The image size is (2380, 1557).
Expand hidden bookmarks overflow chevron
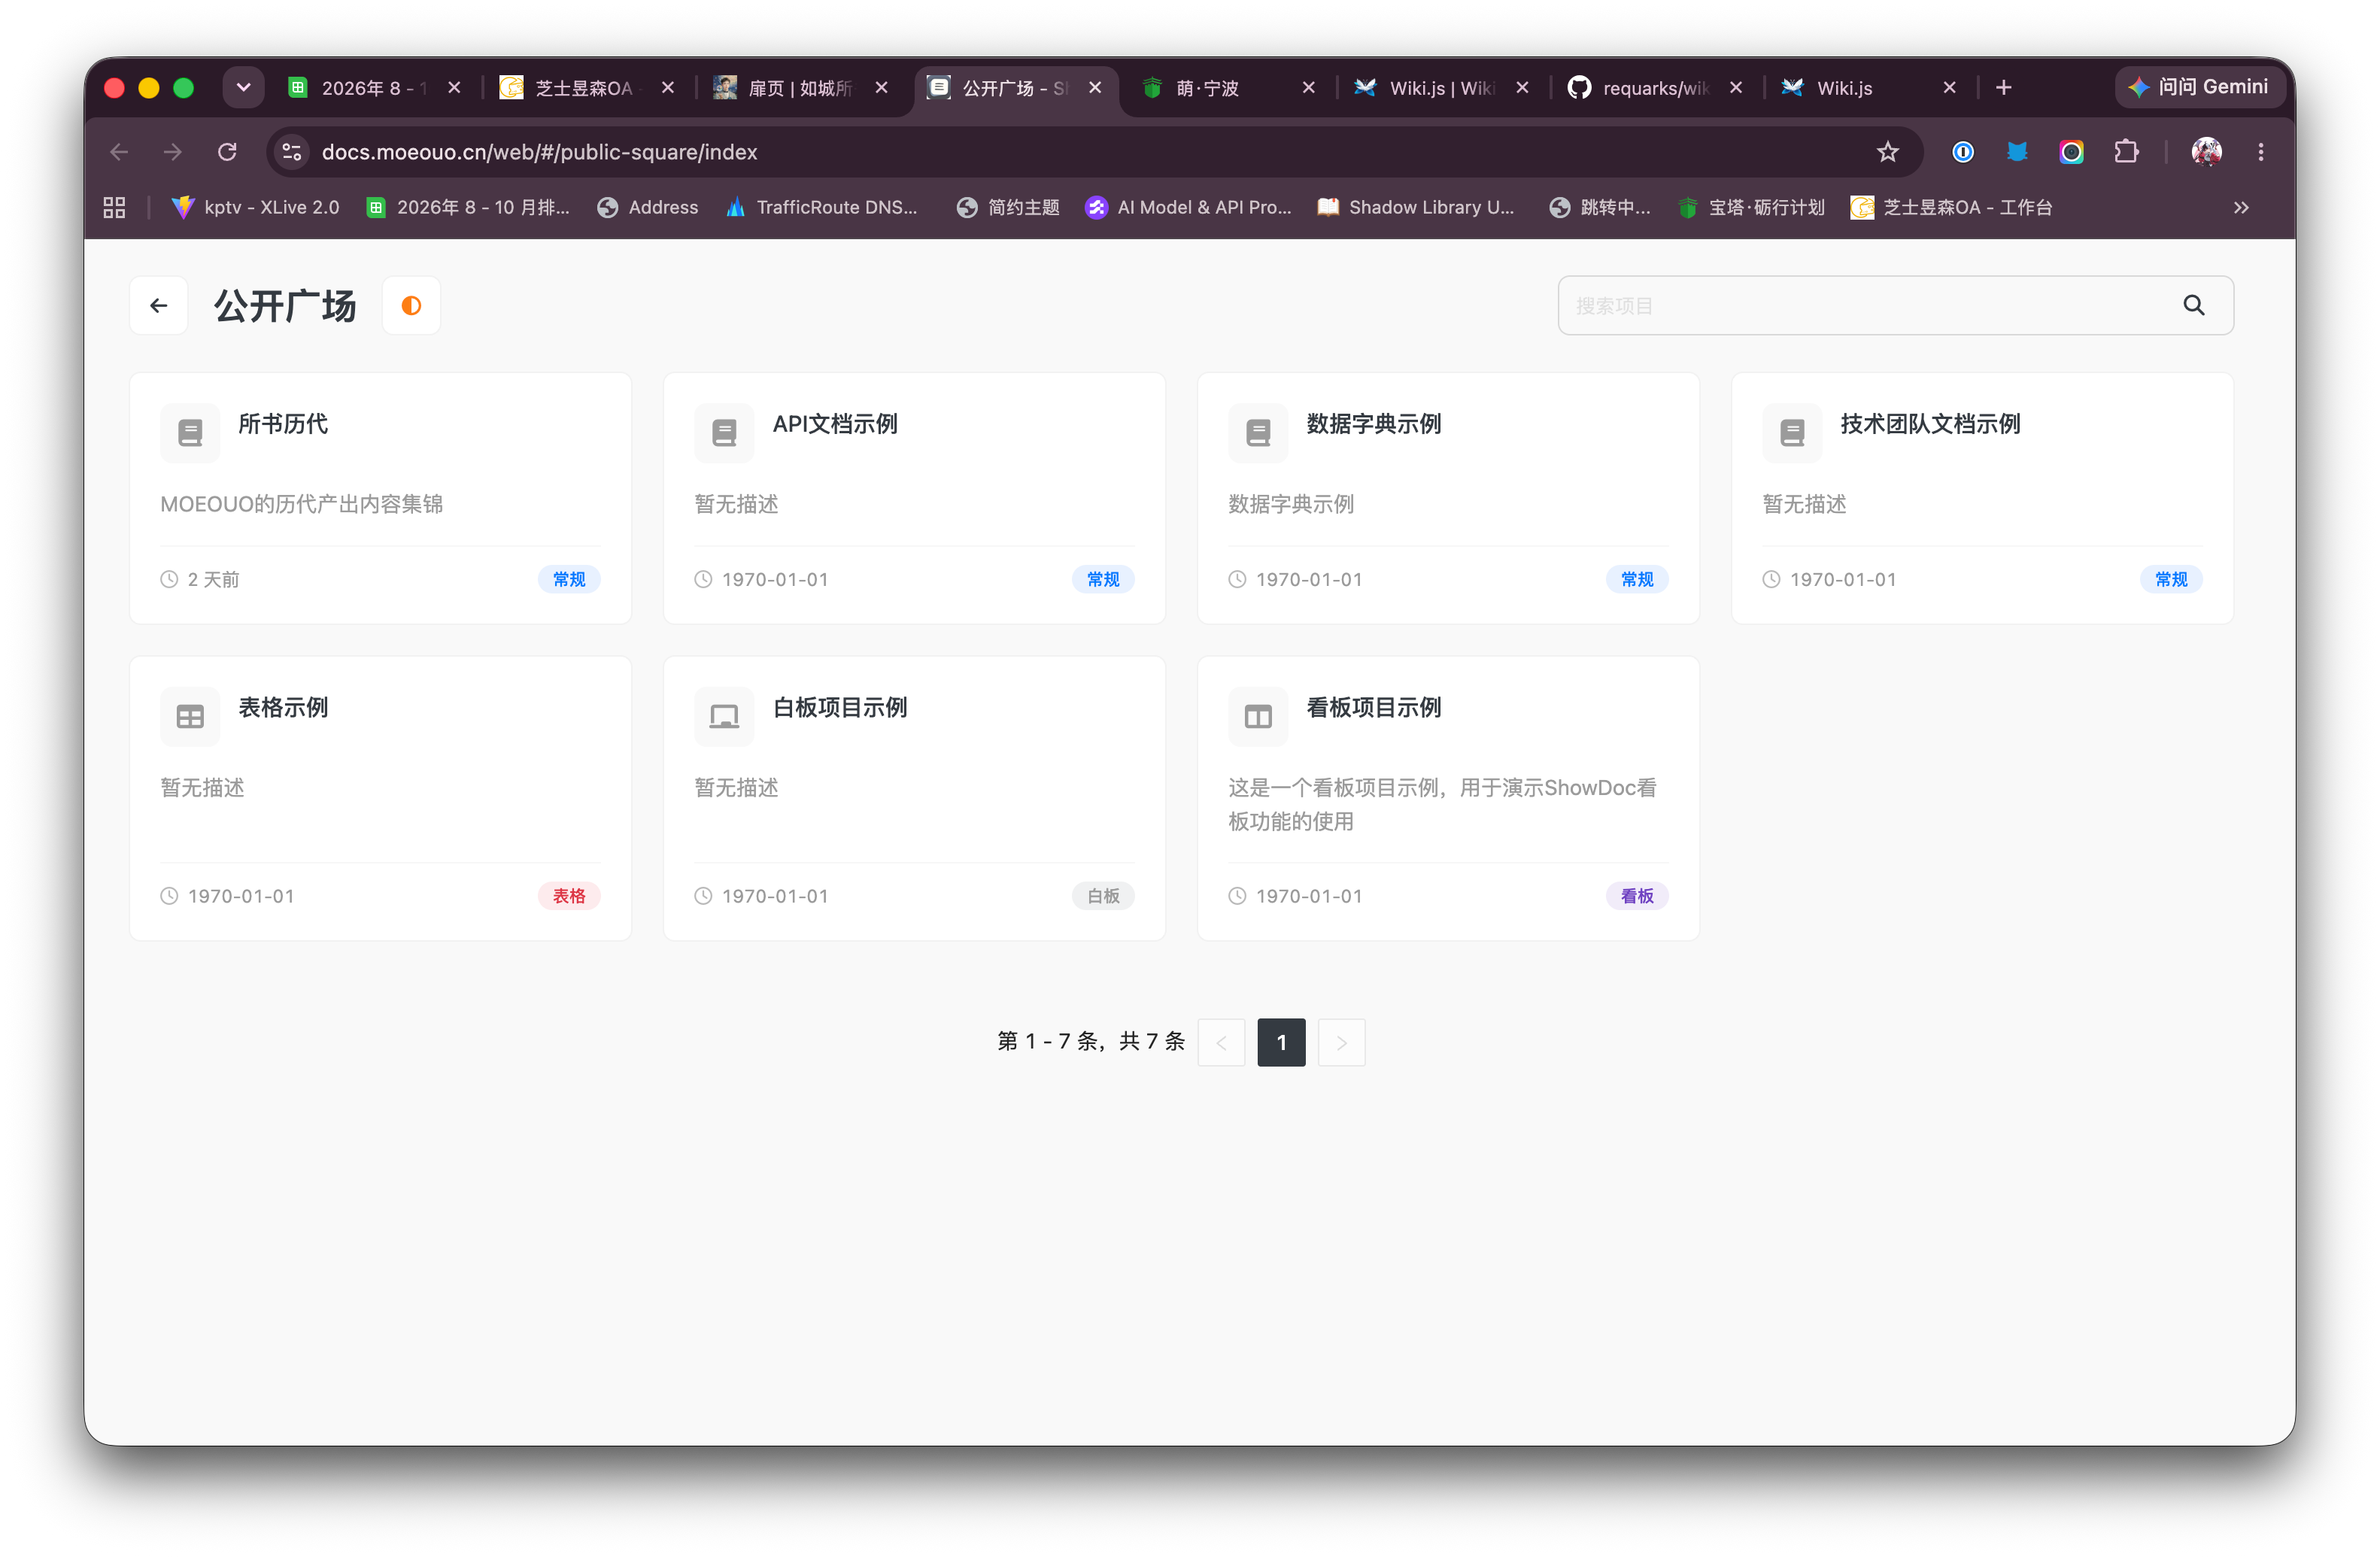pos(2241,207)
